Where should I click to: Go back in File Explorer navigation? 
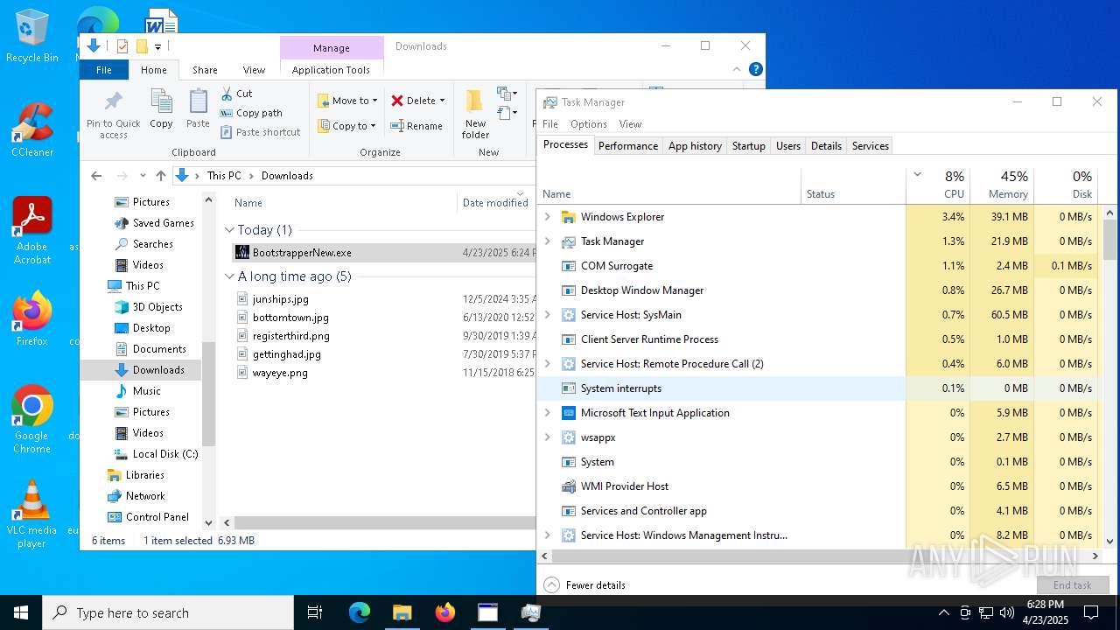[x=96, y=176]
